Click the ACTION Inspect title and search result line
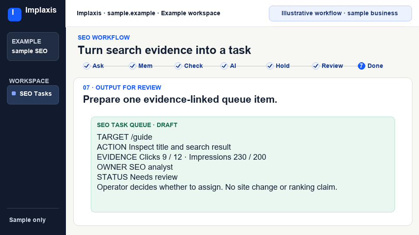This screenshot has height=235, width=419. tap(164, 147)
